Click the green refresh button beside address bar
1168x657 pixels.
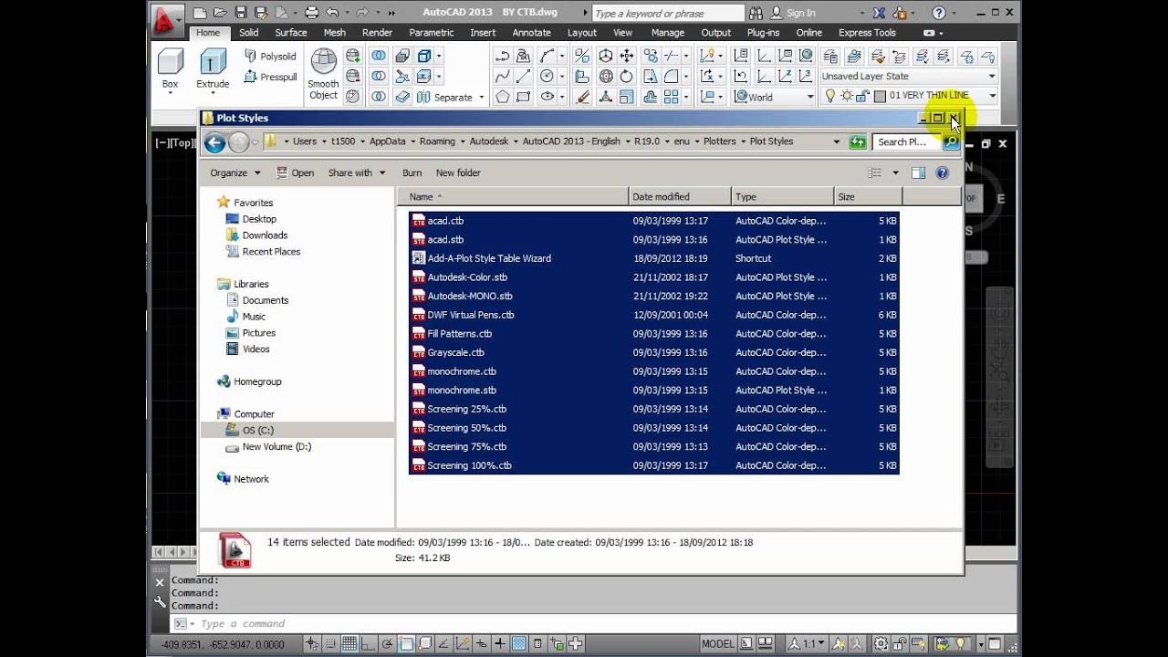(x=857, y=141)
